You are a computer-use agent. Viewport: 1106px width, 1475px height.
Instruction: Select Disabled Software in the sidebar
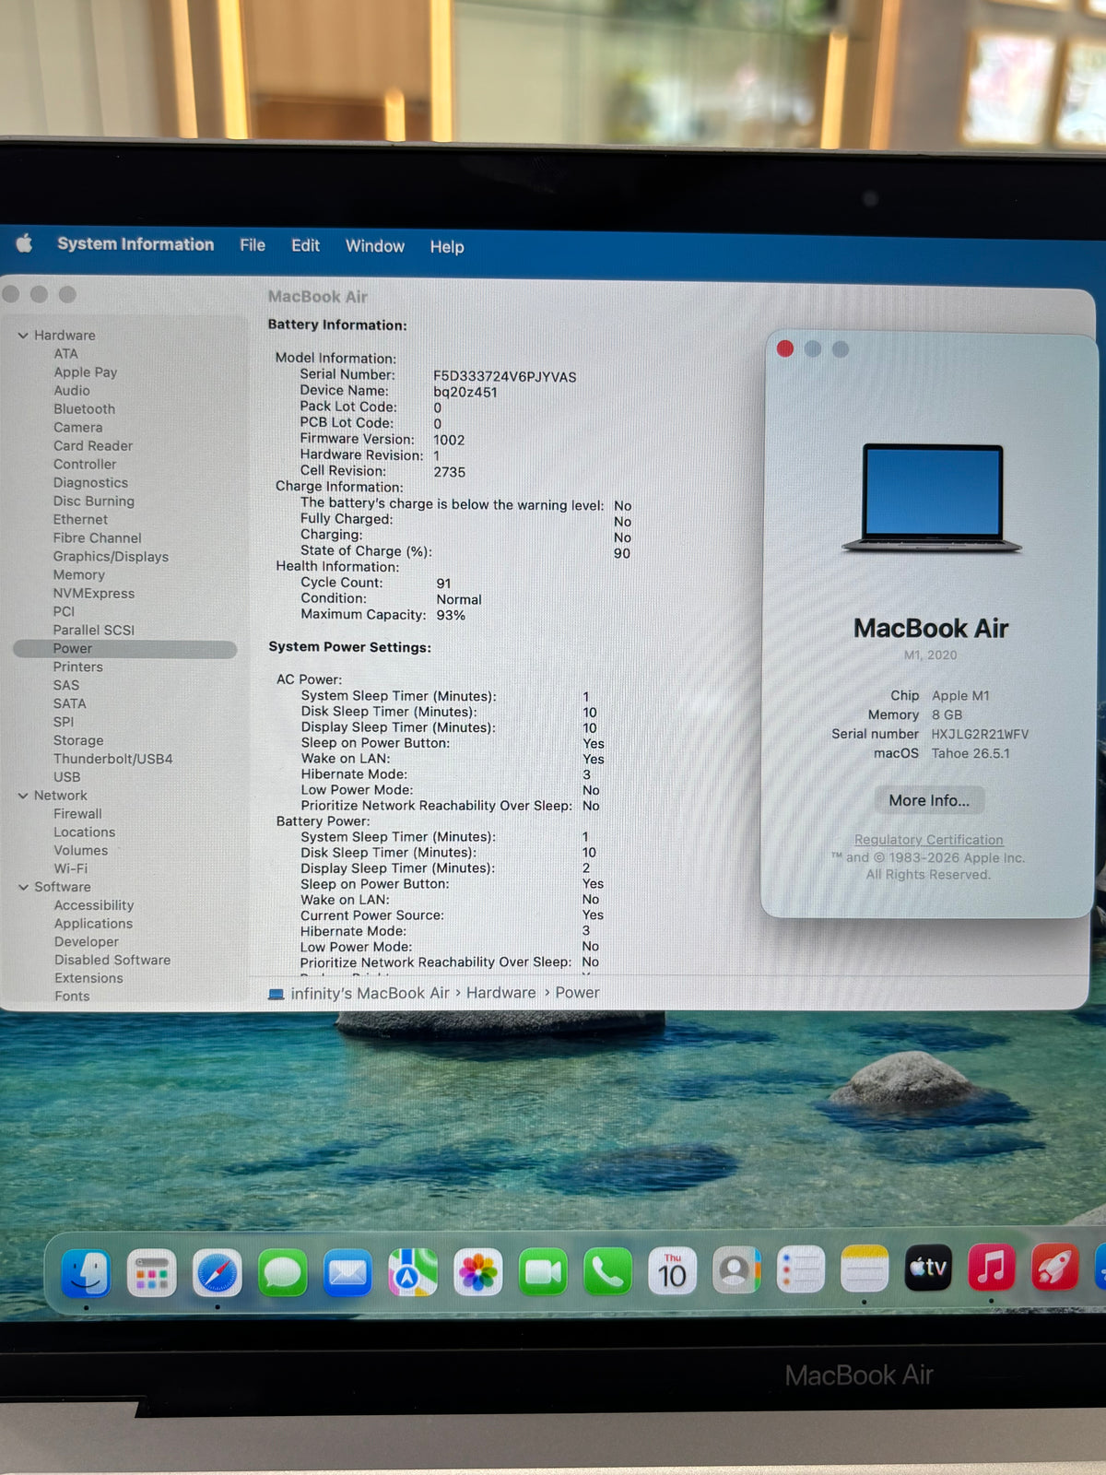tap(112, 961)
